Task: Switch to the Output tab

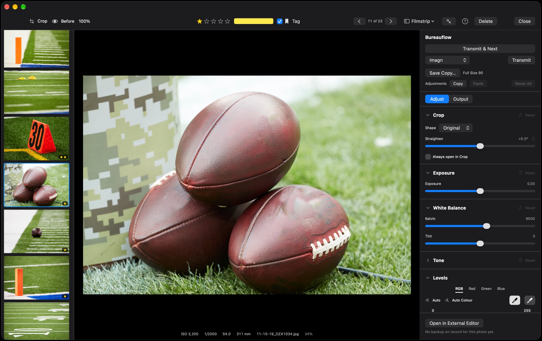Action: [460, 99]
